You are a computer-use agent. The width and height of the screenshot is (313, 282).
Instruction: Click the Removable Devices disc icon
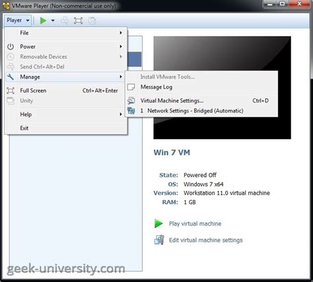[11, 57]
